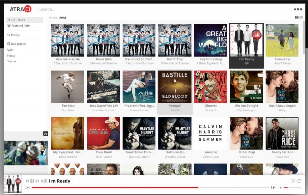The image size is (308, 195).
Task: Create a New playlist
Action: 17,44
